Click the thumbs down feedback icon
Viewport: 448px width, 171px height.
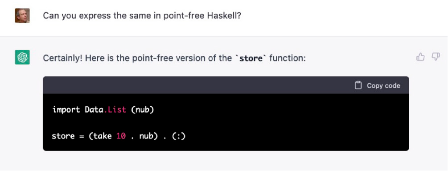tap(436, 57)
